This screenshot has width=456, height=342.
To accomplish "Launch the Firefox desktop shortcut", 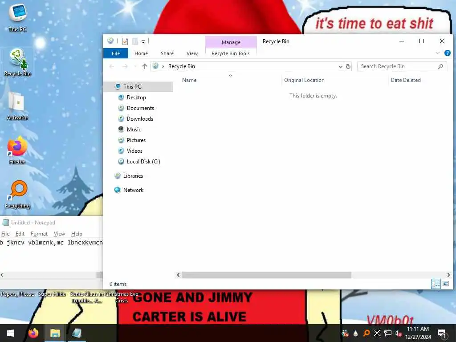I will click(x=17, y=151).
